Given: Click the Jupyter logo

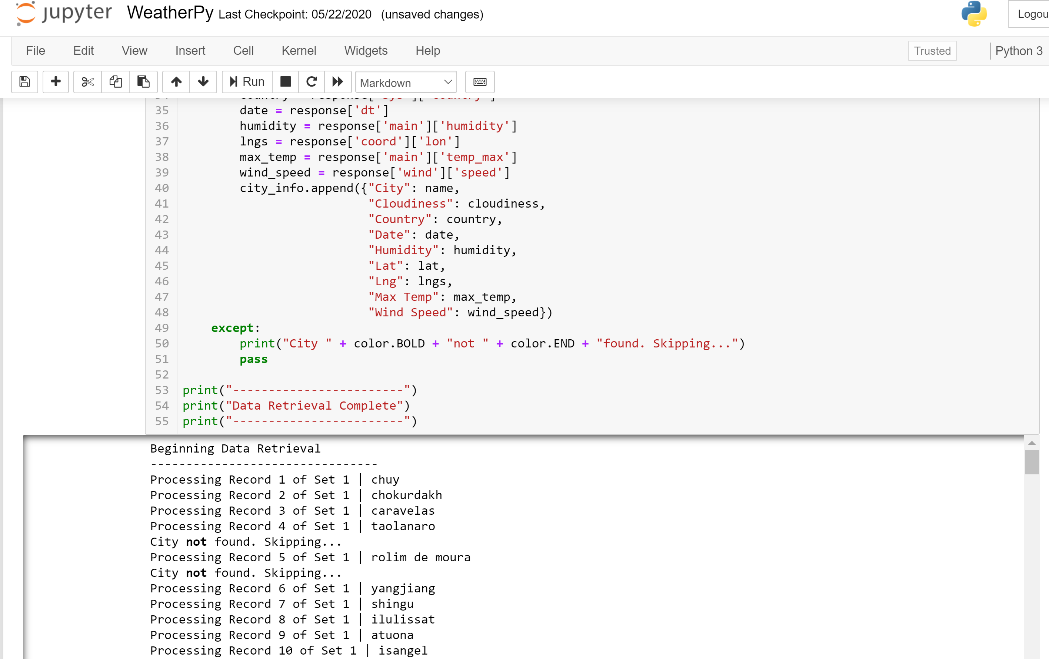Looking at the screenshot, I should coord(64,13).
